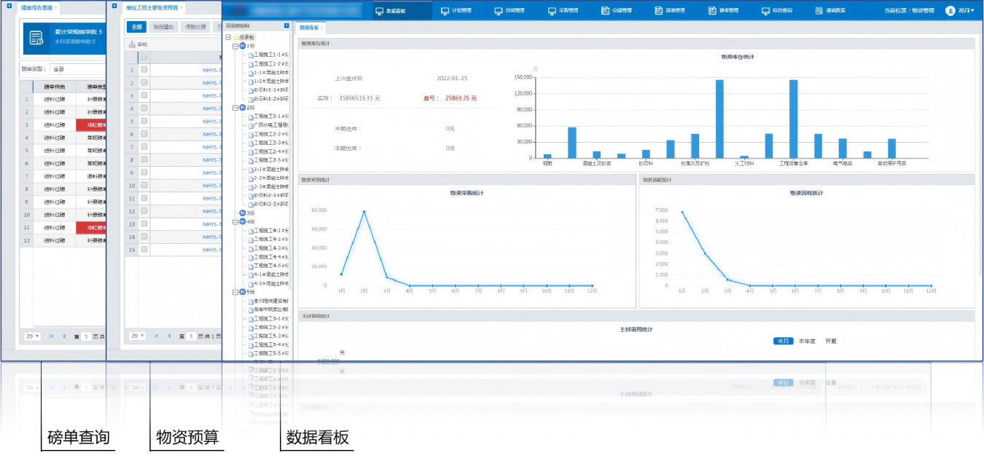This screenshot has height=466, width=984.
Task: Click the 基础数据 icon in top navigation
Action: 819,11
